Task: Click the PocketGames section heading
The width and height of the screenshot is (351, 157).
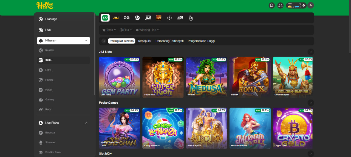Action: pyautogui.click(x=109, y=103)
